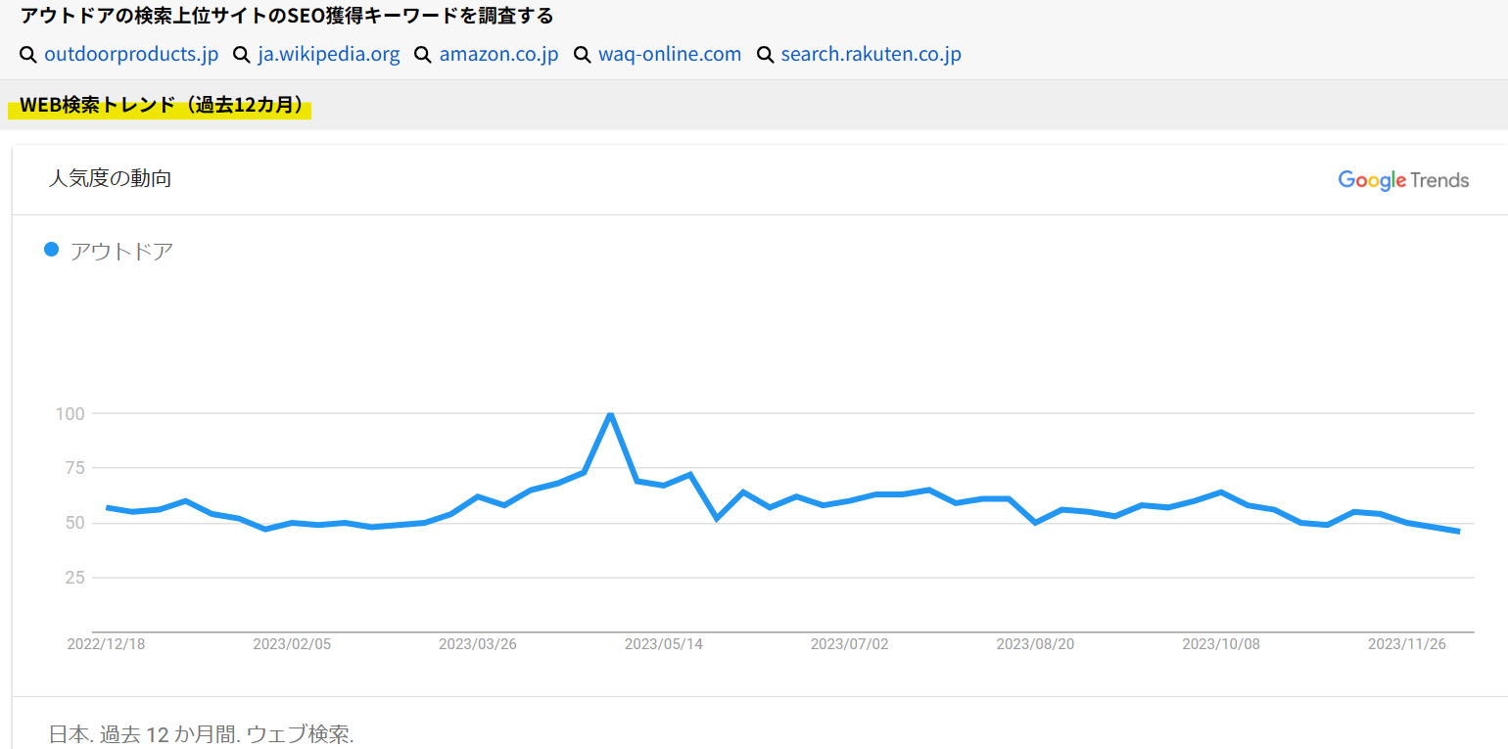This screenshot has height=749, width=1508.
Task: Open the ja.wikipedia.org link
Action: tap(329, 55)
